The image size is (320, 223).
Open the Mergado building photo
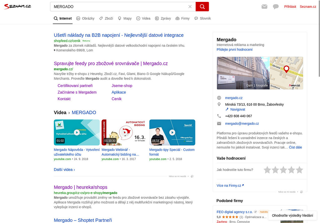(x=243, y=73)
